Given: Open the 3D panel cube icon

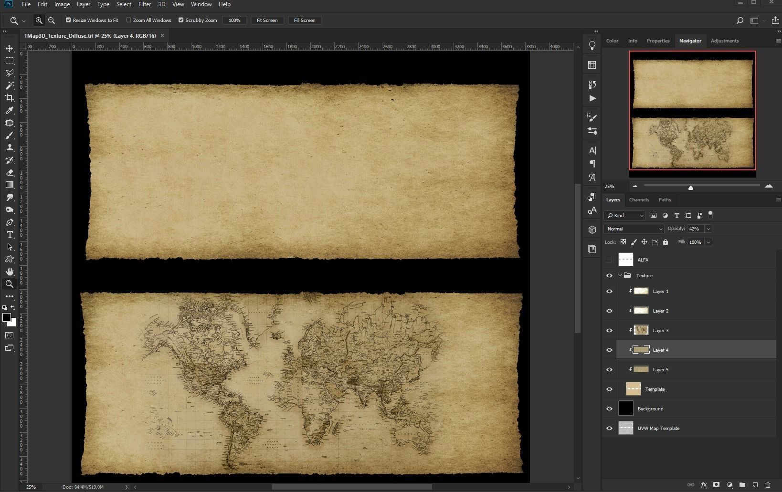Looking at the screenshot, I should (592, 230).
